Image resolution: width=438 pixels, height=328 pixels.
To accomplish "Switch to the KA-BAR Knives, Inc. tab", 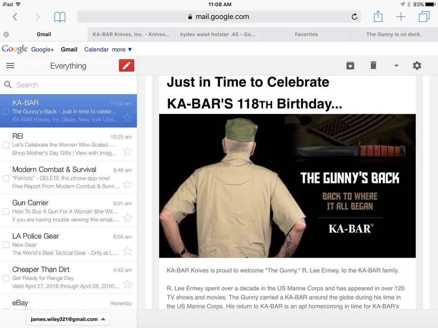I will pyautogui.click(x=131, y=34).
